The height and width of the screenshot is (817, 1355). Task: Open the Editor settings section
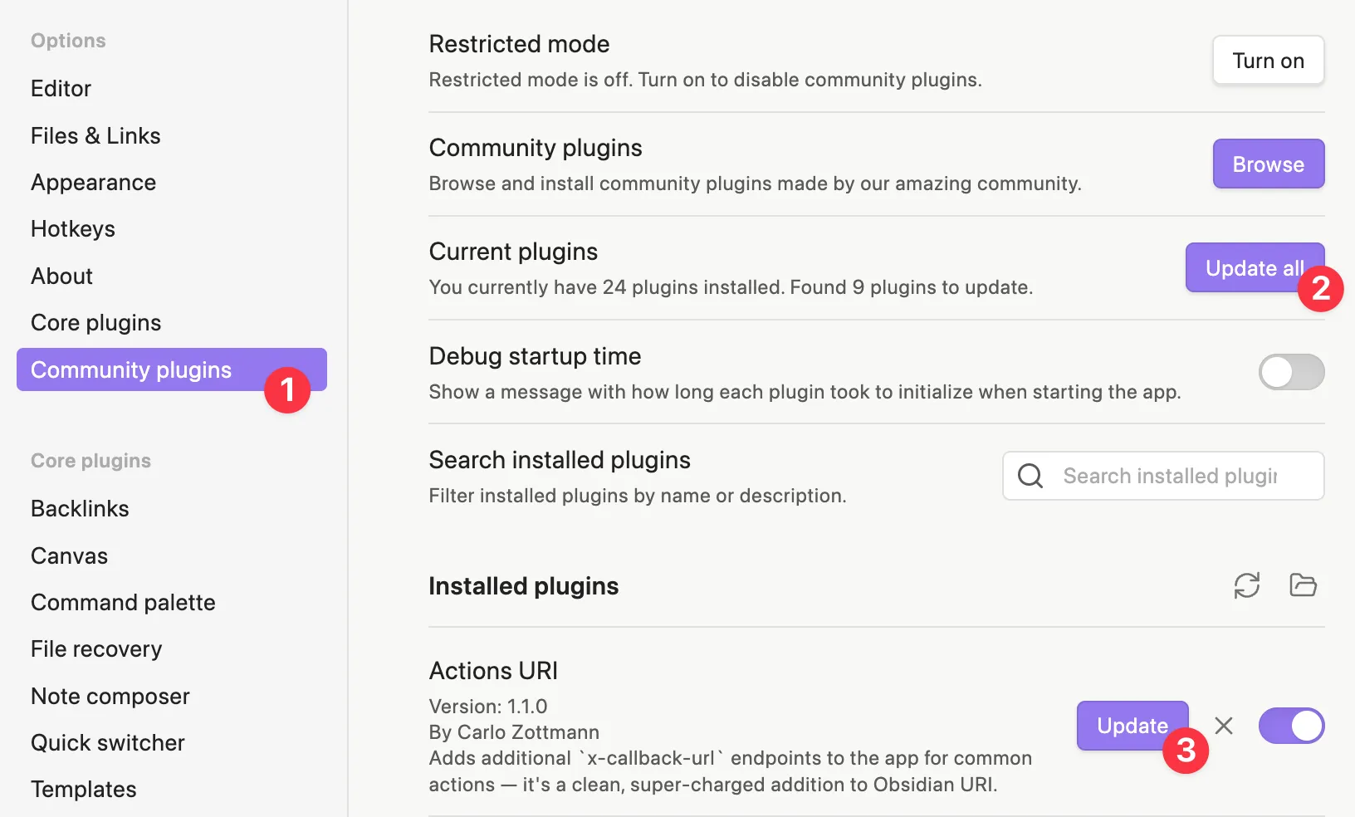point(61,88)
